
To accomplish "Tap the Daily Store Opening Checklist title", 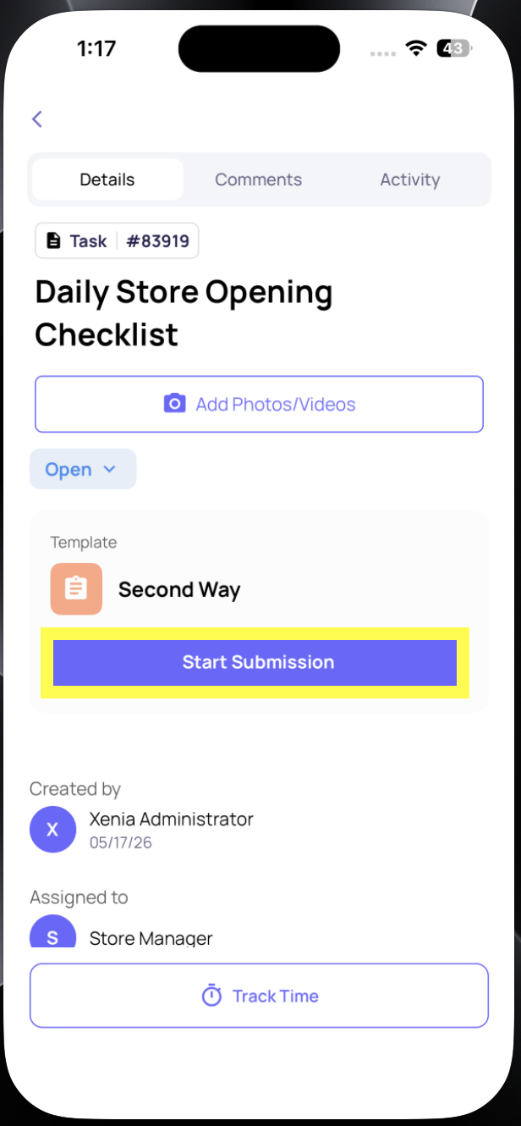I will (x=184, y=313).
